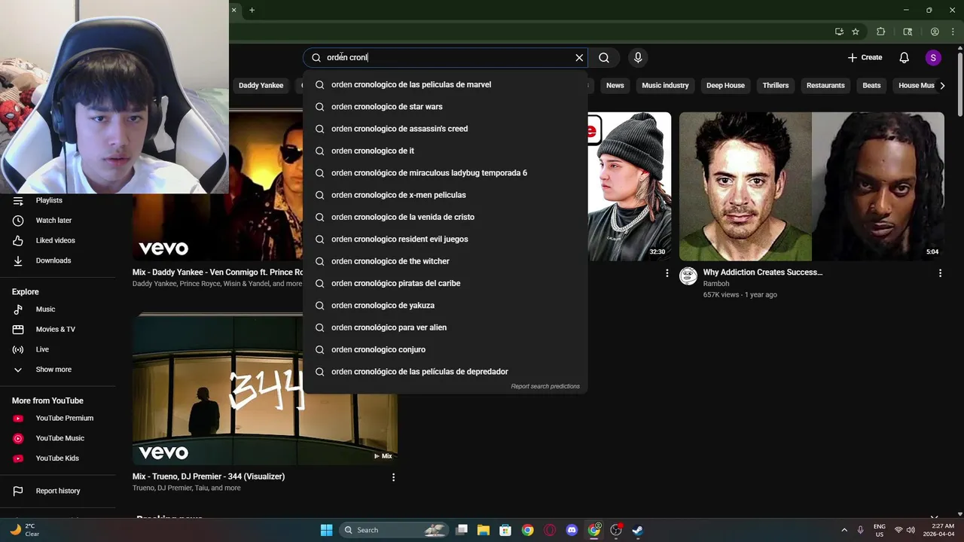Select Beats filter chip
Screen dimensions: 964x542
(x=871, y=85)
